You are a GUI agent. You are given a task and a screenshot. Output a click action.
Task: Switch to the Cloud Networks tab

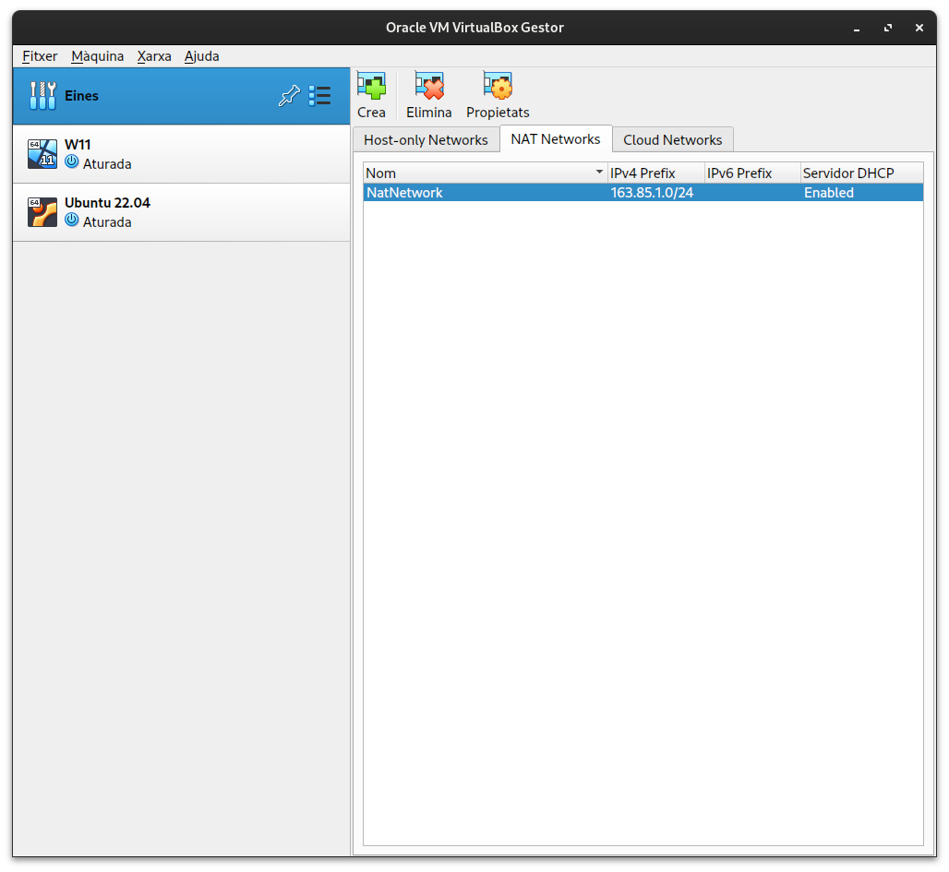tap(672, 140)
